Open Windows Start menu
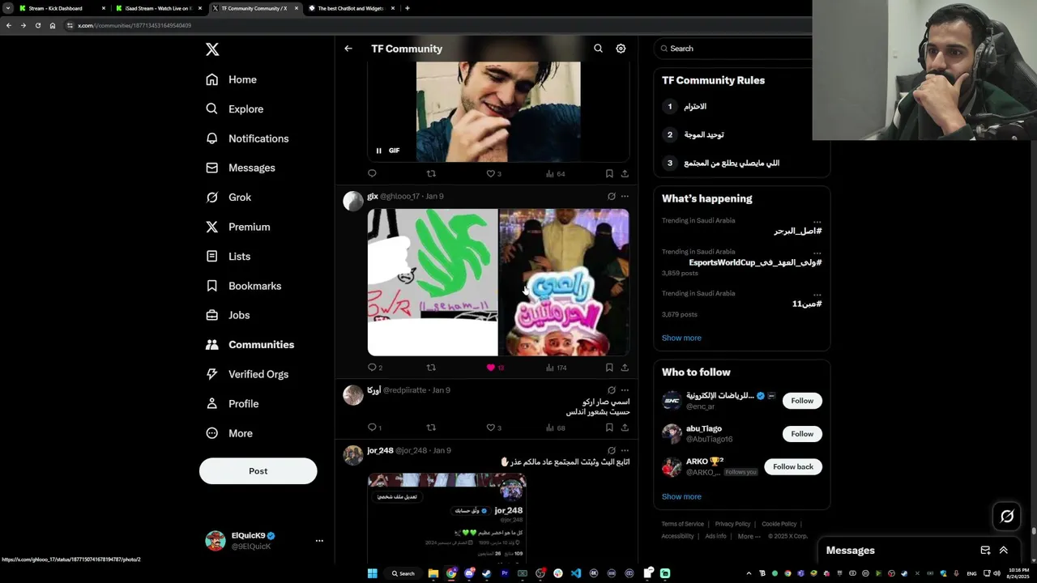The height and width of the screenshot is (583, 1037). click(x=372, y=573)
